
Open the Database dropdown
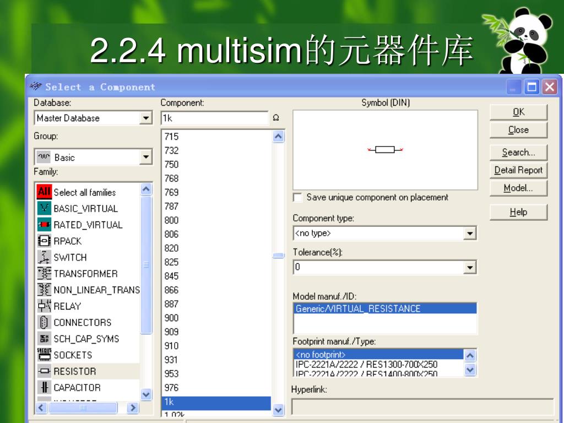pos(145,118)
